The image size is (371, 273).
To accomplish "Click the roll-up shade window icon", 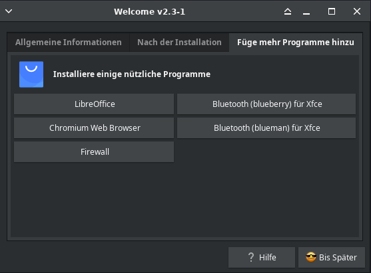I will coord(288,11).
